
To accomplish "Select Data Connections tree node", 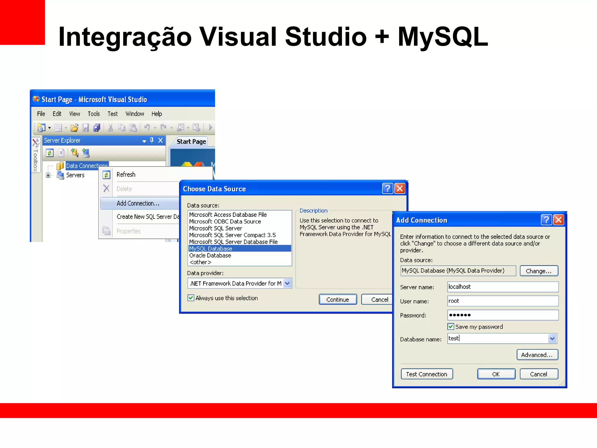I will (x=87, y=166).
